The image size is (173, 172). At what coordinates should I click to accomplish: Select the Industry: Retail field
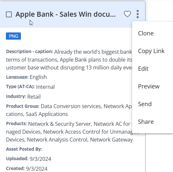[23, 97]
